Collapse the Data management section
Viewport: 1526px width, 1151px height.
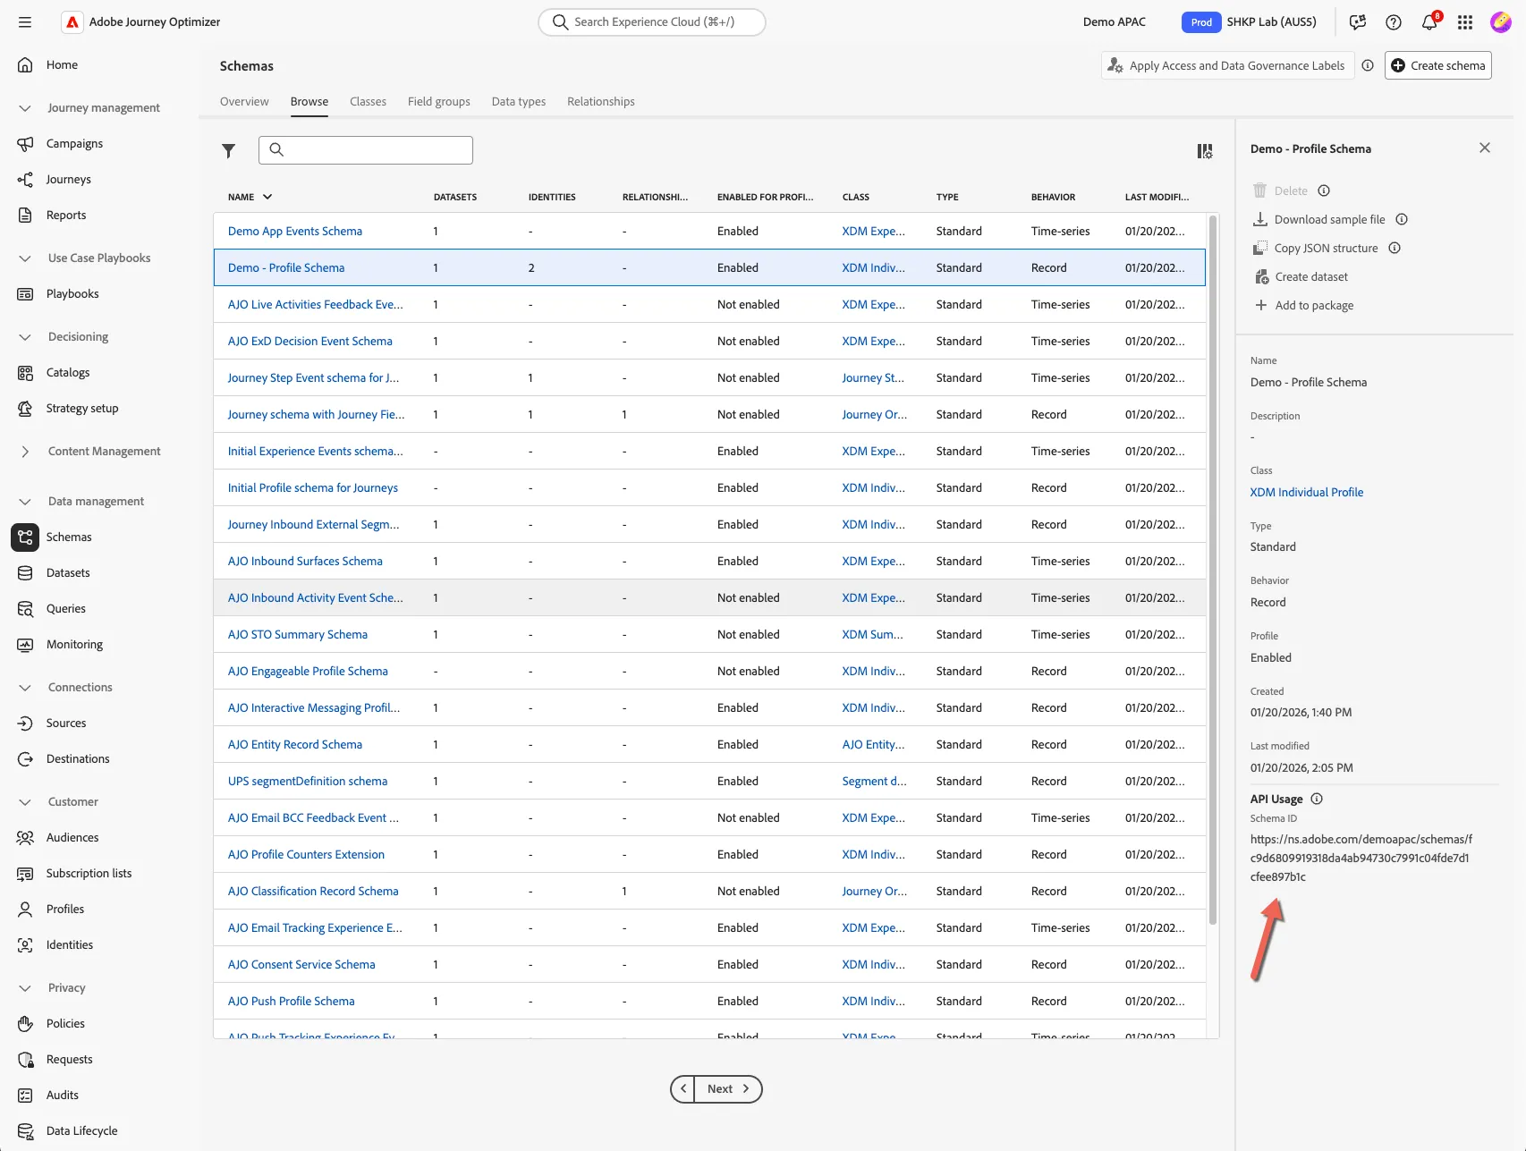(x=25, y=502)
